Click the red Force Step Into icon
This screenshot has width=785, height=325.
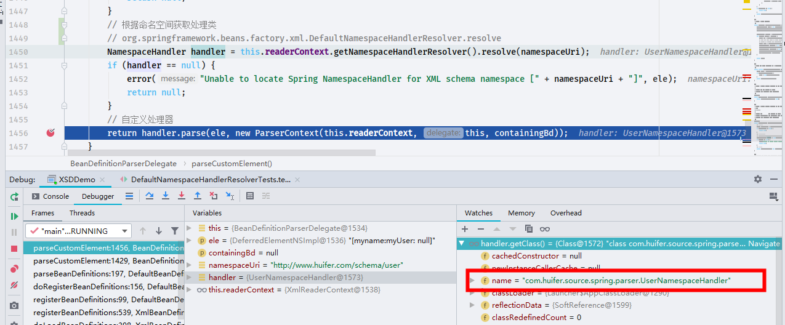click(181, 196)
